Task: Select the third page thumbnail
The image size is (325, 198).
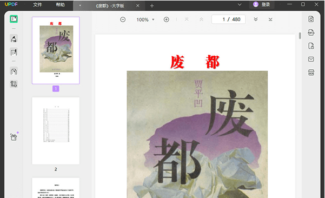Action: coord(56,188)
